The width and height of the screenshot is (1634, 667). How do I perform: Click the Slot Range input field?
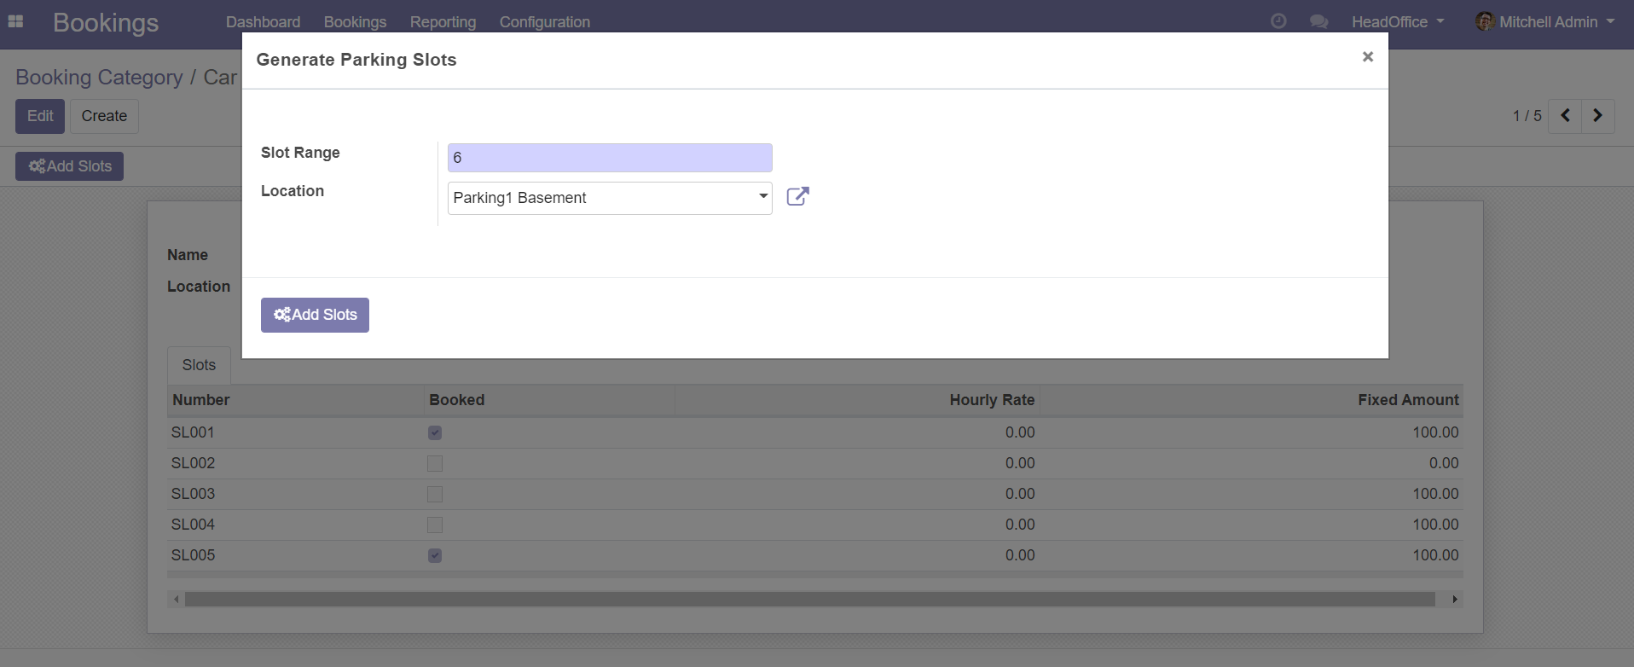(609, 158)
